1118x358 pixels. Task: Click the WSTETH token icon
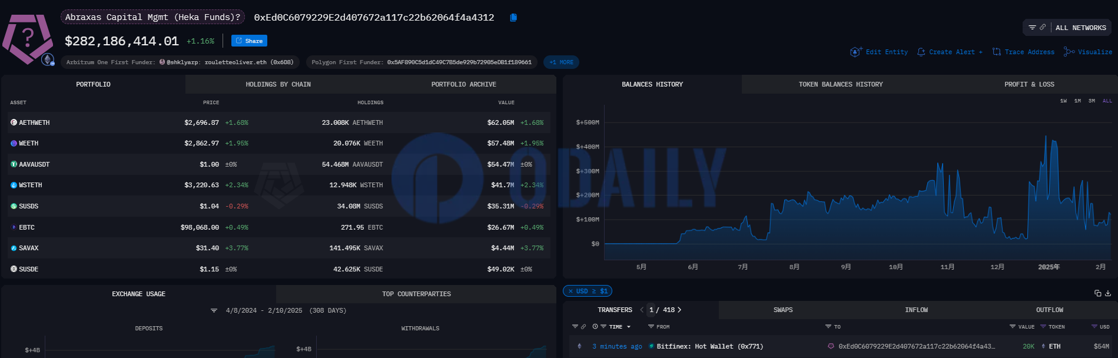[14, 185]
